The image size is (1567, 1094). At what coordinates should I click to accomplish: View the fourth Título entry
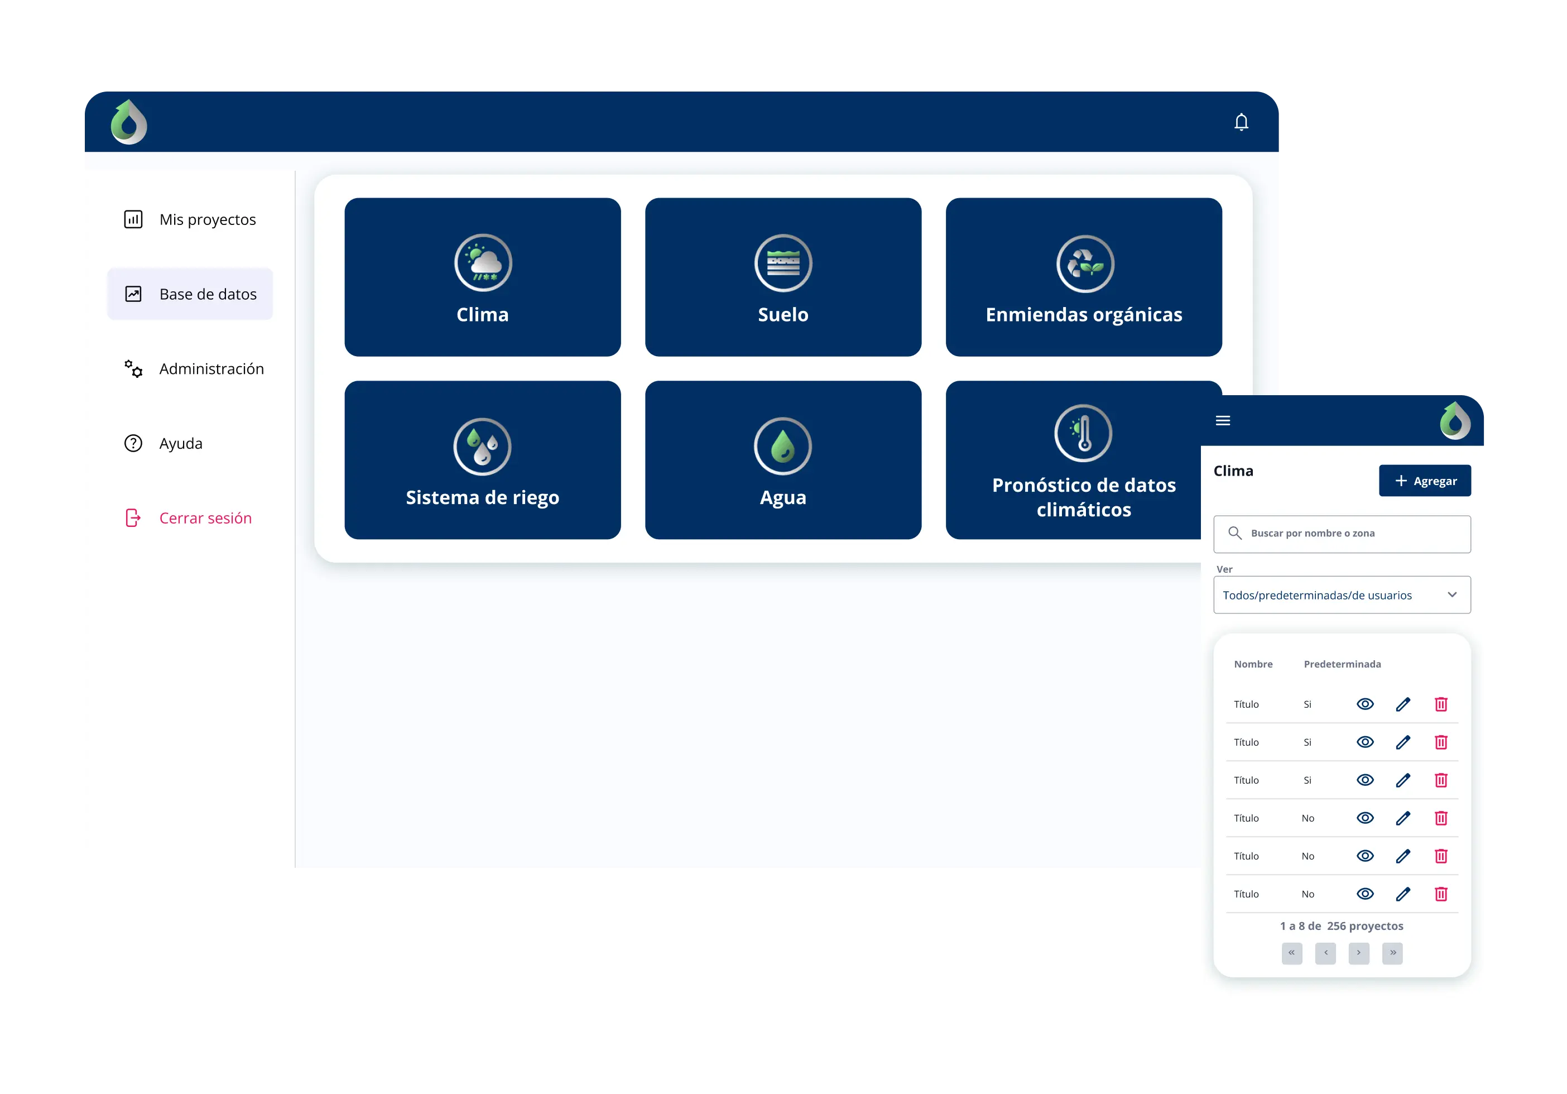tap(1365, 818)
